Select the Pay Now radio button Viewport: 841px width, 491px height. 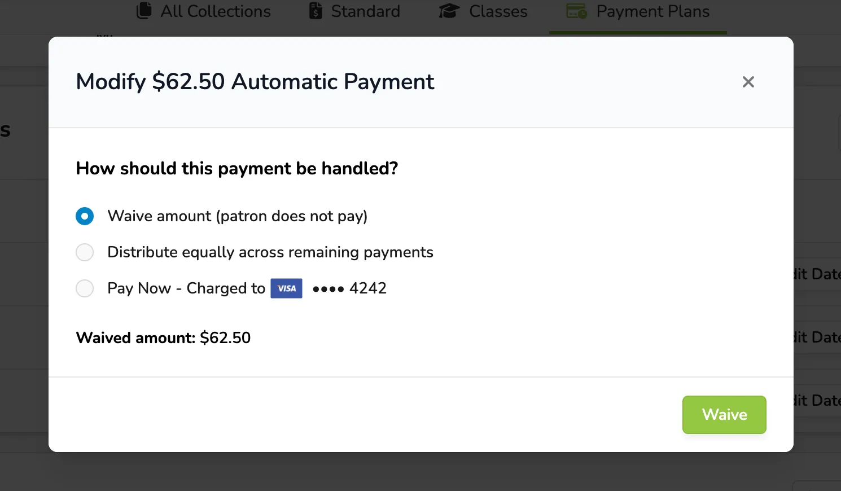[x=85, y=288]
